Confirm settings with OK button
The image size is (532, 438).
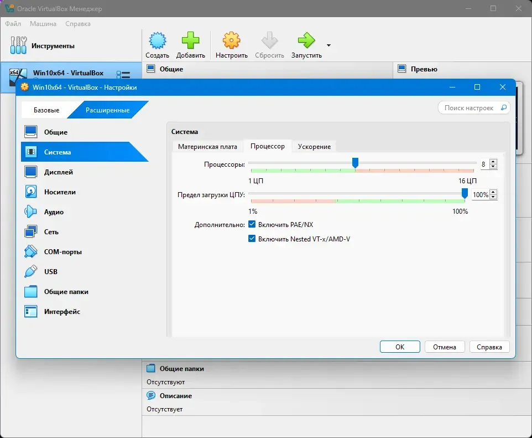400,347
